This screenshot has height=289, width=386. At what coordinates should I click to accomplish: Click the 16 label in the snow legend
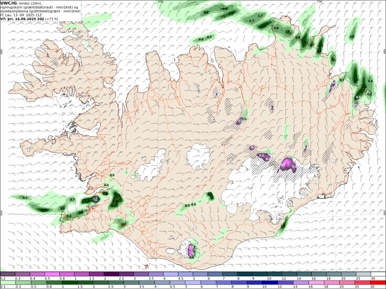click(314, 278)
